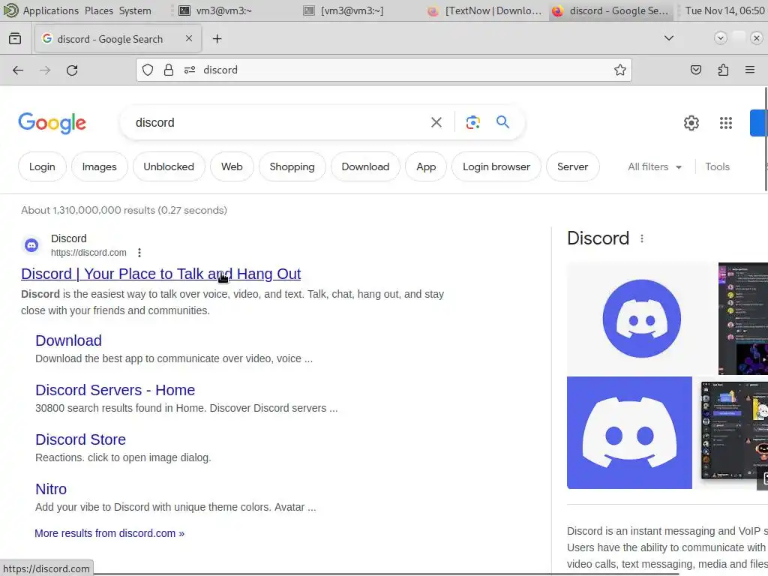Open the Download sitelink
The width and height of the screenshot is (768, 576).
click(x=68, y=340)
